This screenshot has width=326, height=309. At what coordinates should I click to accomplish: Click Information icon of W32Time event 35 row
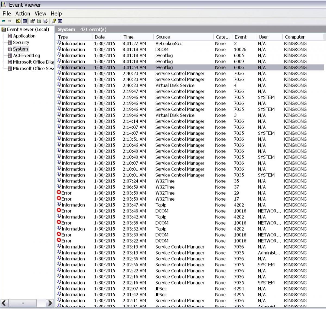point(59,181)
